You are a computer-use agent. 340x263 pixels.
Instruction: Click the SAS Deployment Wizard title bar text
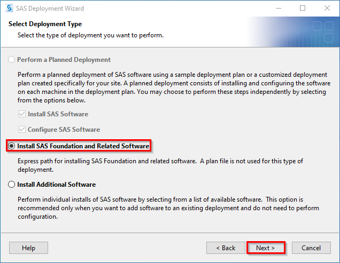point(50,9)
